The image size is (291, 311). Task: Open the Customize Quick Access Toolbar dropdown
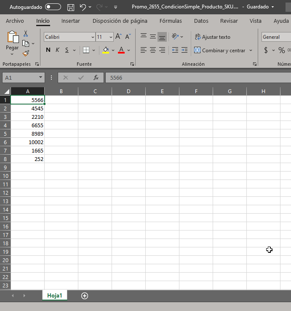click(x=115, y=7)
